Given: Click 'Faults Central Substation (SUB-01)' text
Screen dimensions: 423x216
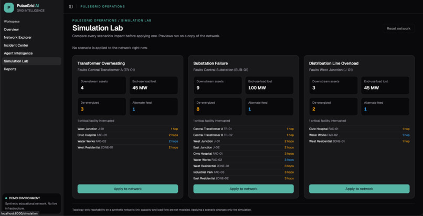Looking at the screenshot, I should [220, 70].
